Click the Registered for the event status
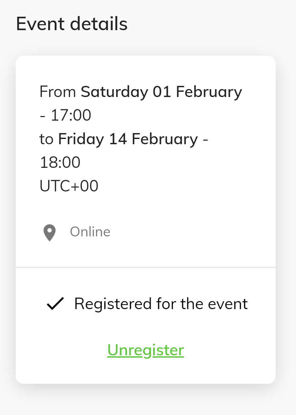Viewport: 296px width, 415px height. click(161, 304)
